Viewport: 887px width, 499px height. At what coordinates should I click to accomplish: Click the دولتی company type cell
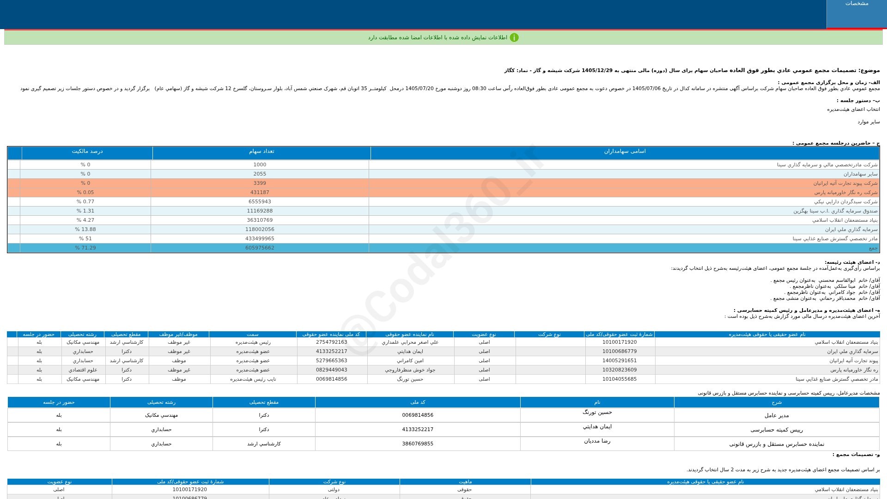point(334,490)
